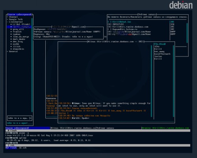Select buddy dark_daake

click(19, 39)
